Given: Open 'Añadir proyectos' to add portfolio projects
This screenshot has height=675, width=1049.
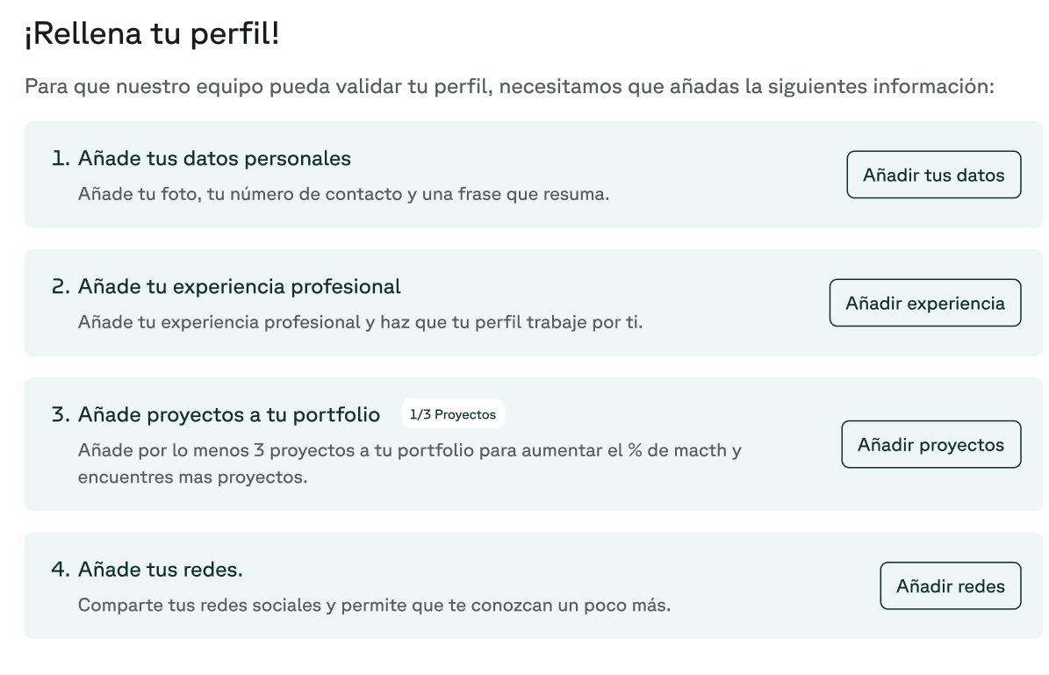Looking at the screenshot, I should [930, 445].
